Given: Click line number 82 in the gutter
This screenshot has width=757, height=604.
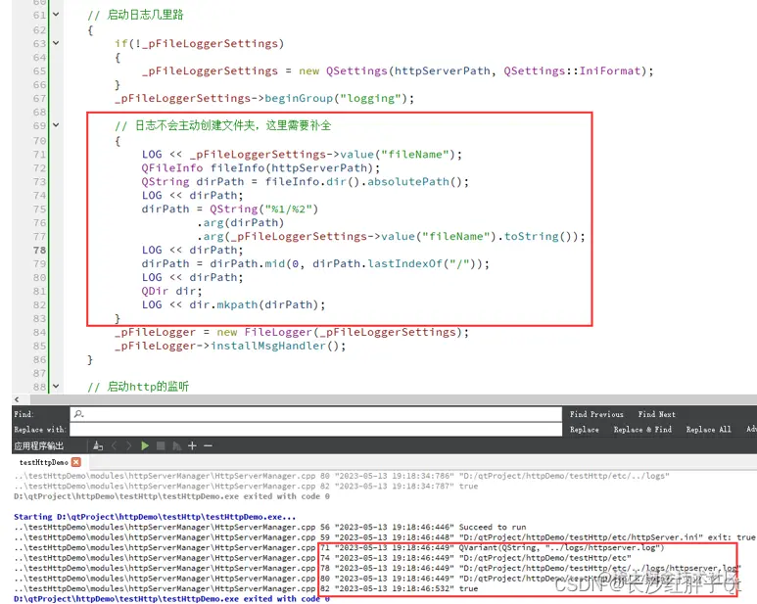Looking at the screenshot, I should [39, 304].
